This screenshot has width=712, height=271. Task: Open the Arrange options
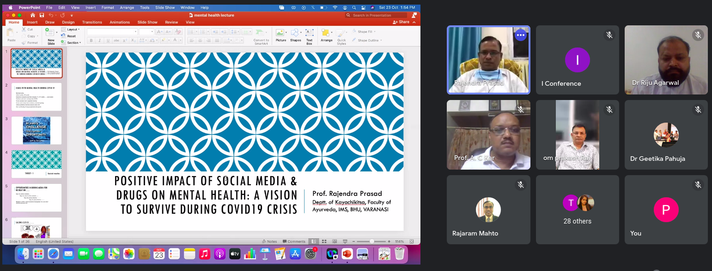[x=326, y=35]
